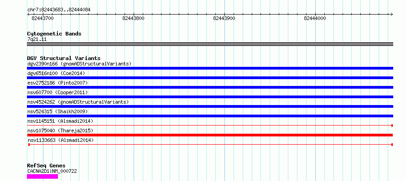Click the right arrow of the ruler
This screenshot has height=181, width=406.
(391, 15)
